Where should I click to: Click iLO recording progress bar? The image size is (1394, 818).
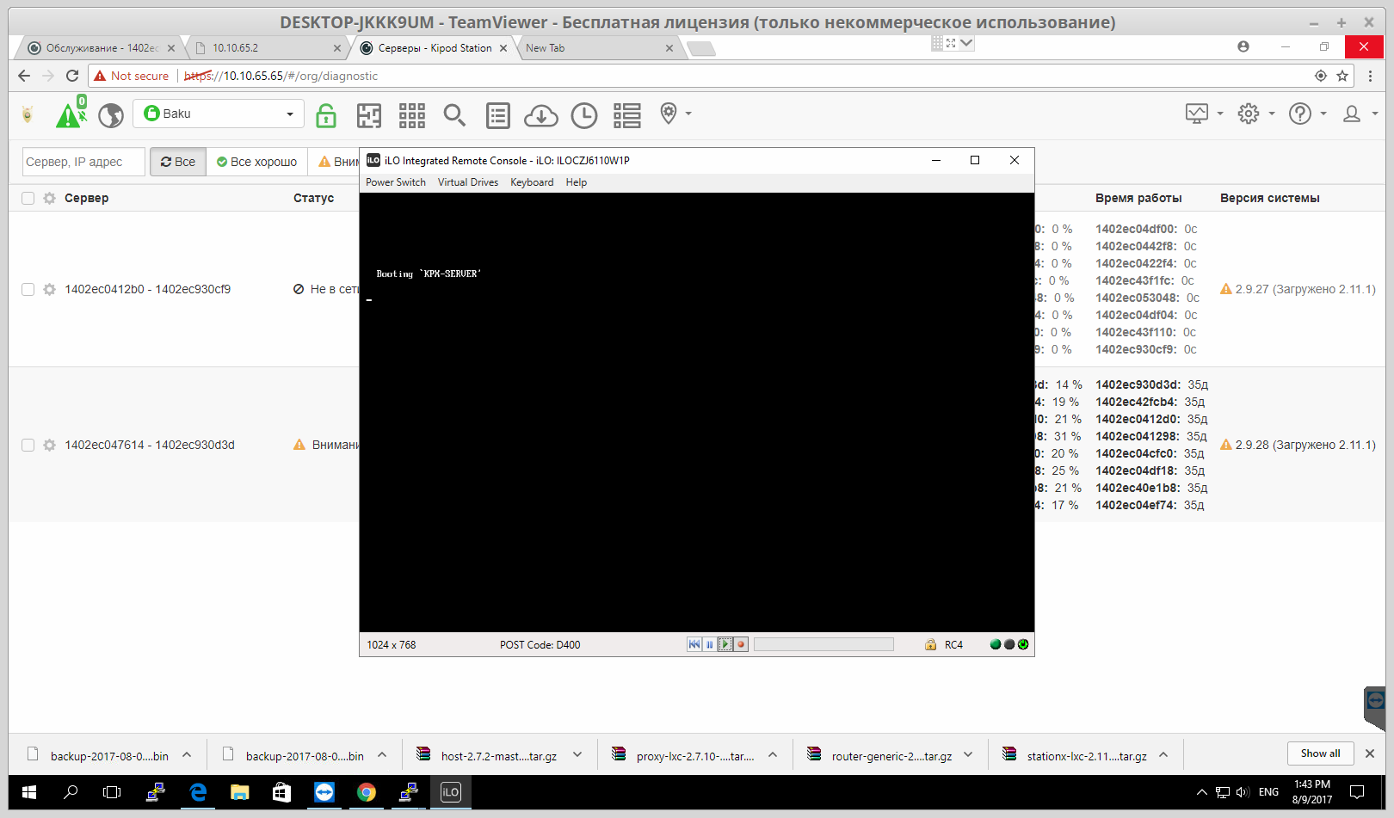(823, 644)
